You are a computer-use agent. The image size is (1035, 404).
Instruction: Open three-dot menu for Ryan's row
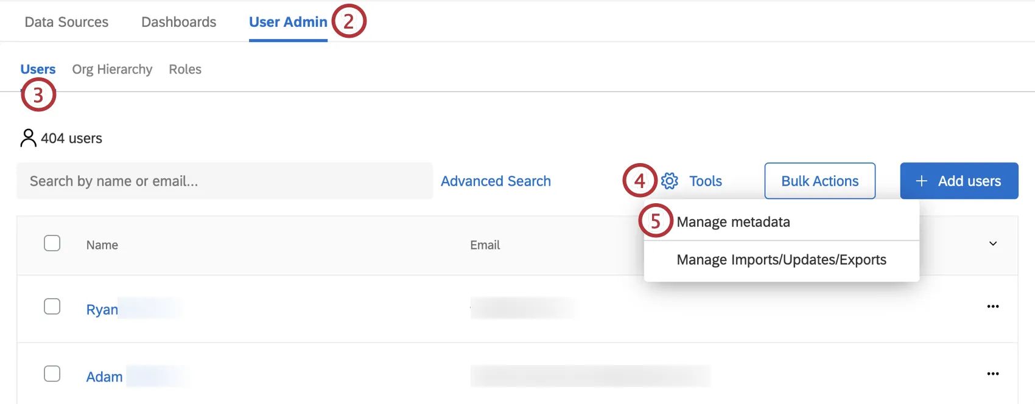(992, 306)
